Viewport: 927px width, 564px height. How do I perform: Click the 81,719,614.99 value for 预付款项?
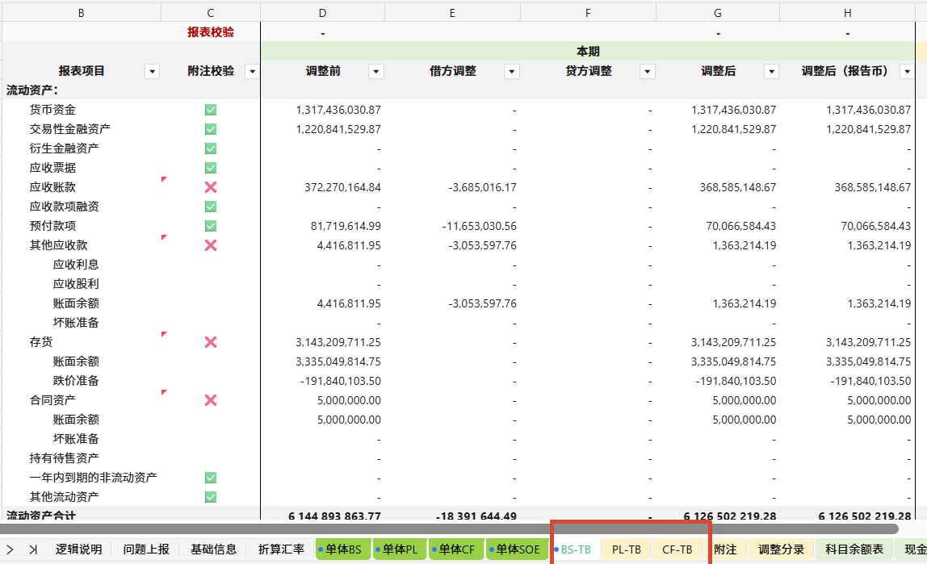click(x=322, y=226)
